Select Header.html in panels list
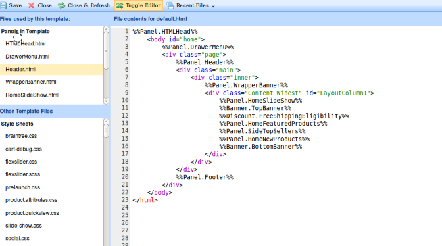Screen dimensions: 442x246 coord(51,70)
